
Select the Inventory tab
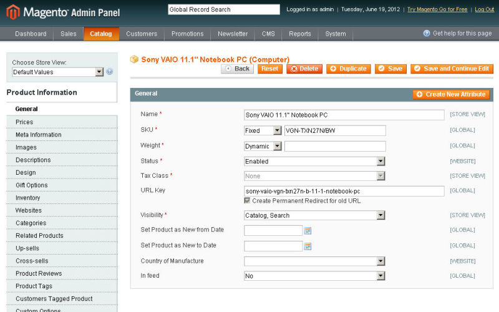(62, 198)
